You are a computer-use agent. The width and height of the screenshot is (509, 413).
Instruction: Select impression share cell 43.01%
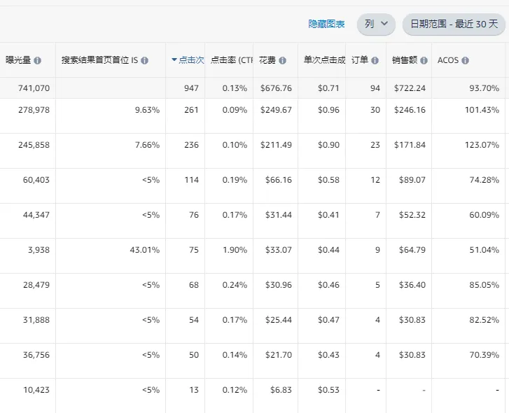coord(145,250)
